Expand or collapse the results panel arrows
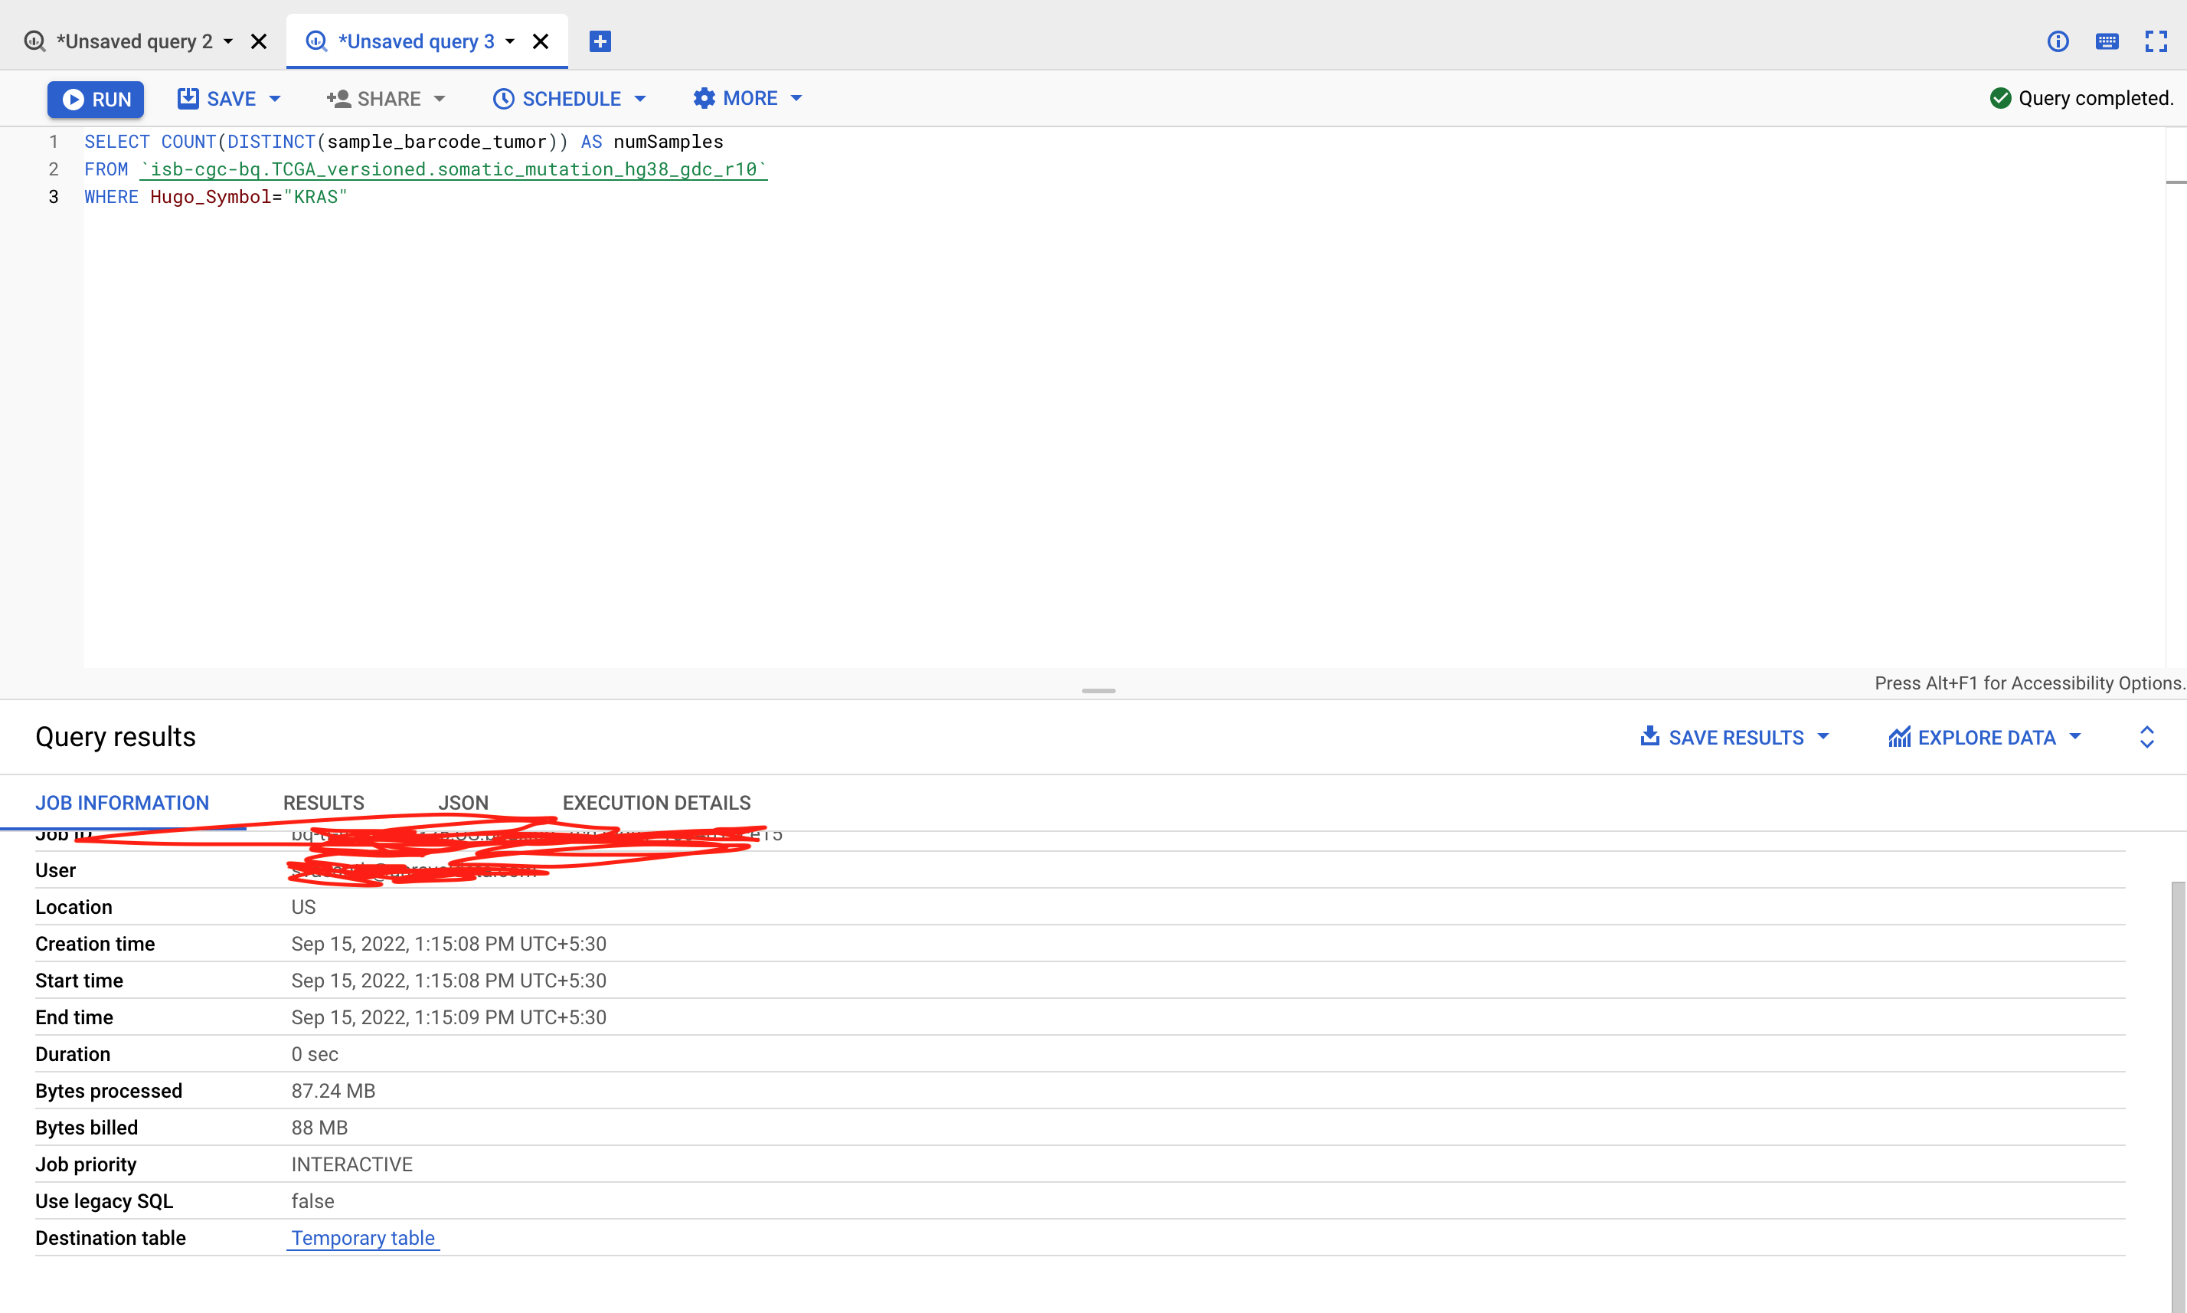2187x1313 pixels. (2146, 737)
